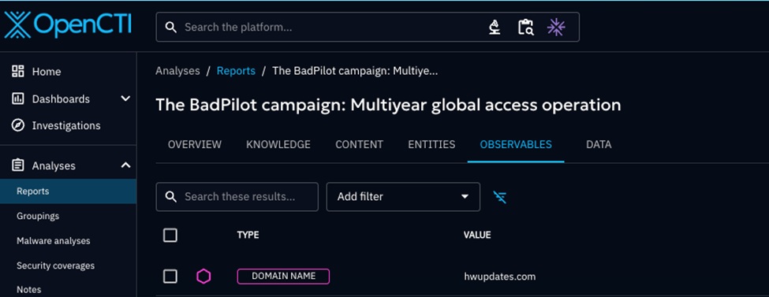The image size is (769, 297).
Task: Clear all filters with the filter-off icon
Action: pos(500,197)
